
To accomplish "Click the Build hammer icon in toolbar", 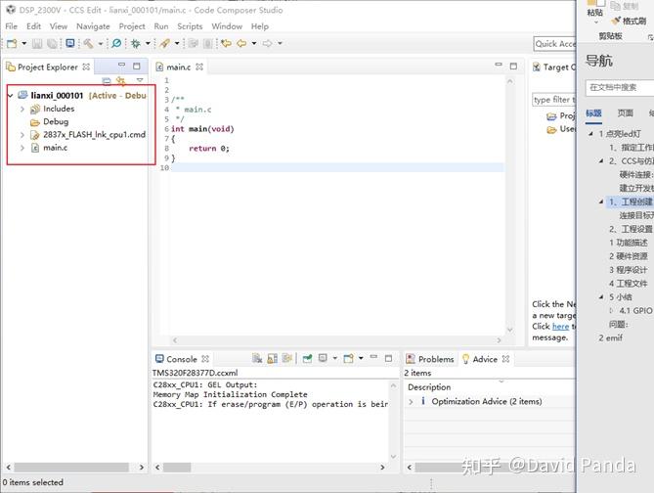I will point(87,43).
